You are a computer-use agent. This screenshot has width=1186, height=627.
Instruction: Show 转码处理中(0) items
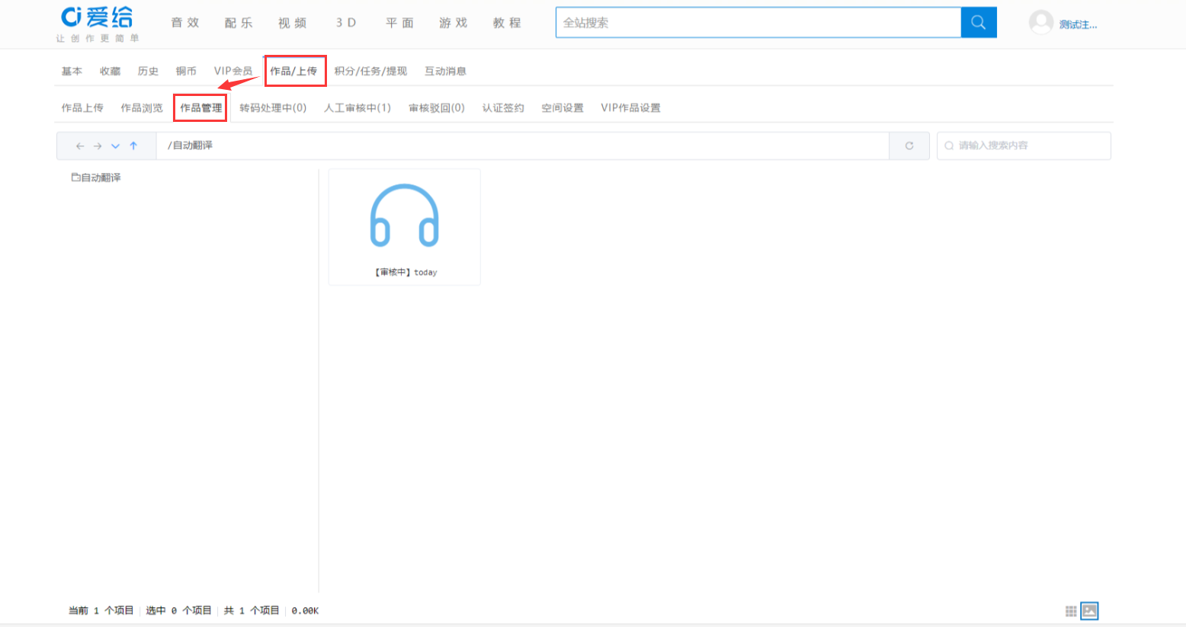tap(273, 108)
